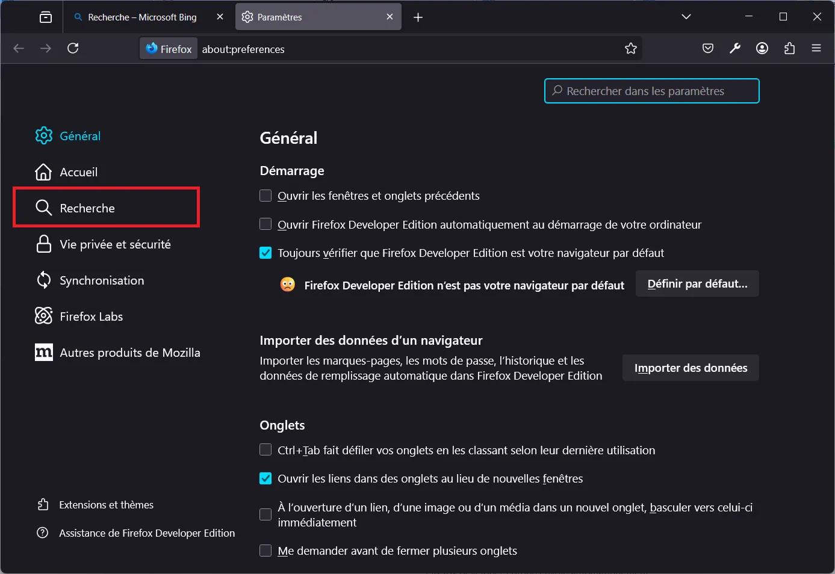This screenshot has height=574, width=835.
Task: Reload the current page
Action: click(x=73, y=48)
